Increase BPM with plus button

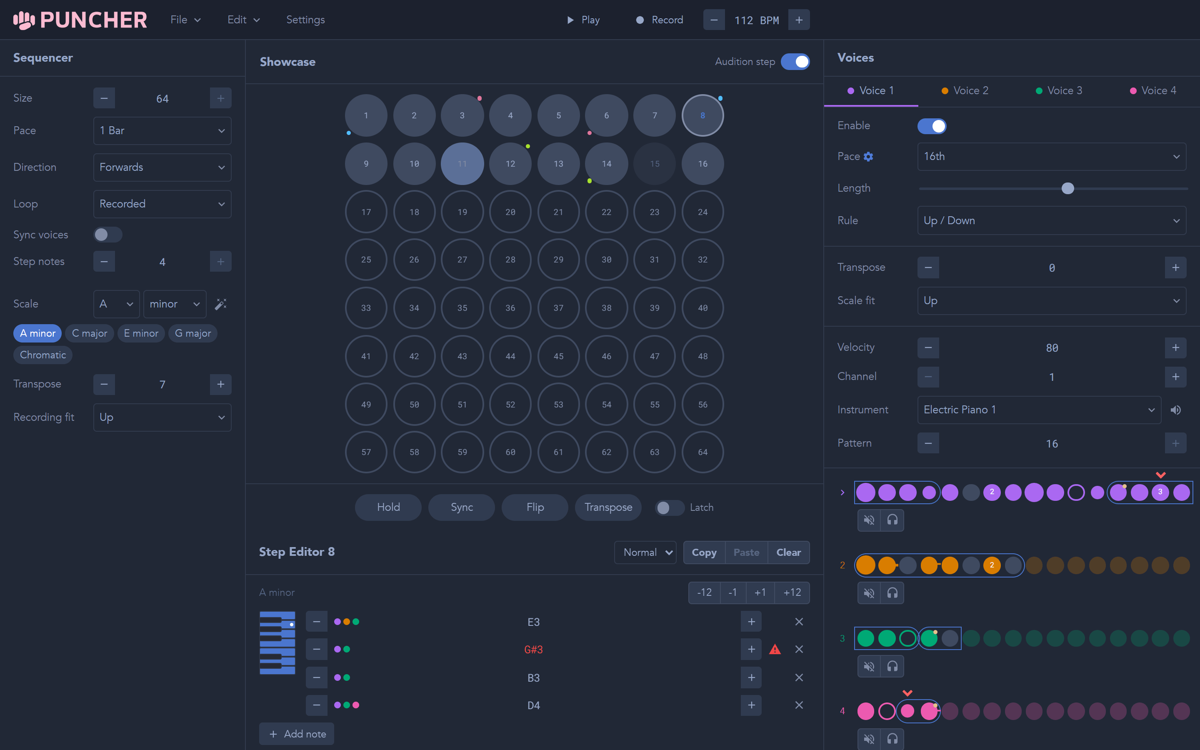[799, 20]
